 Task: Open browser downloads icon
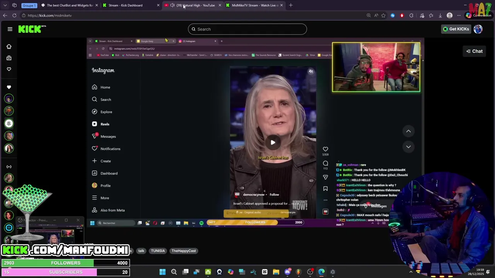click(440, 15)
